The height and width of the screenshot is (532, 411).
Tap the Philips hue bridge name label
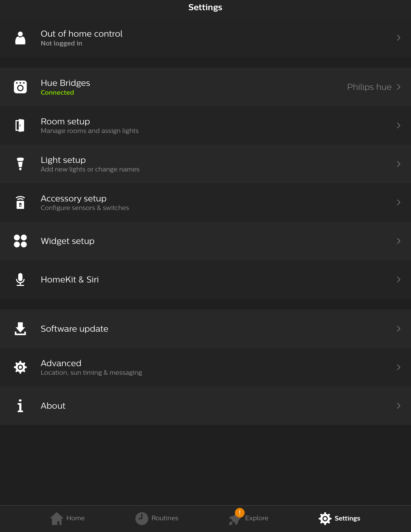pyautogui.click(x=369, y=87)
